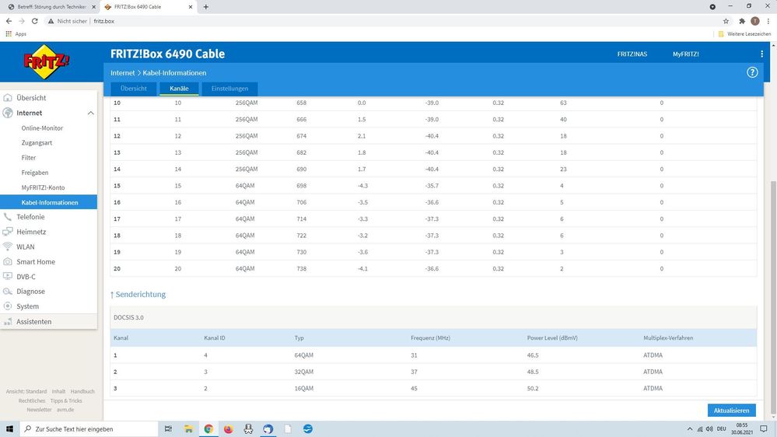Select Kabel-Informationen in sidebar
Viewport: 777px width, 437px height.
(x=48, y=202)
